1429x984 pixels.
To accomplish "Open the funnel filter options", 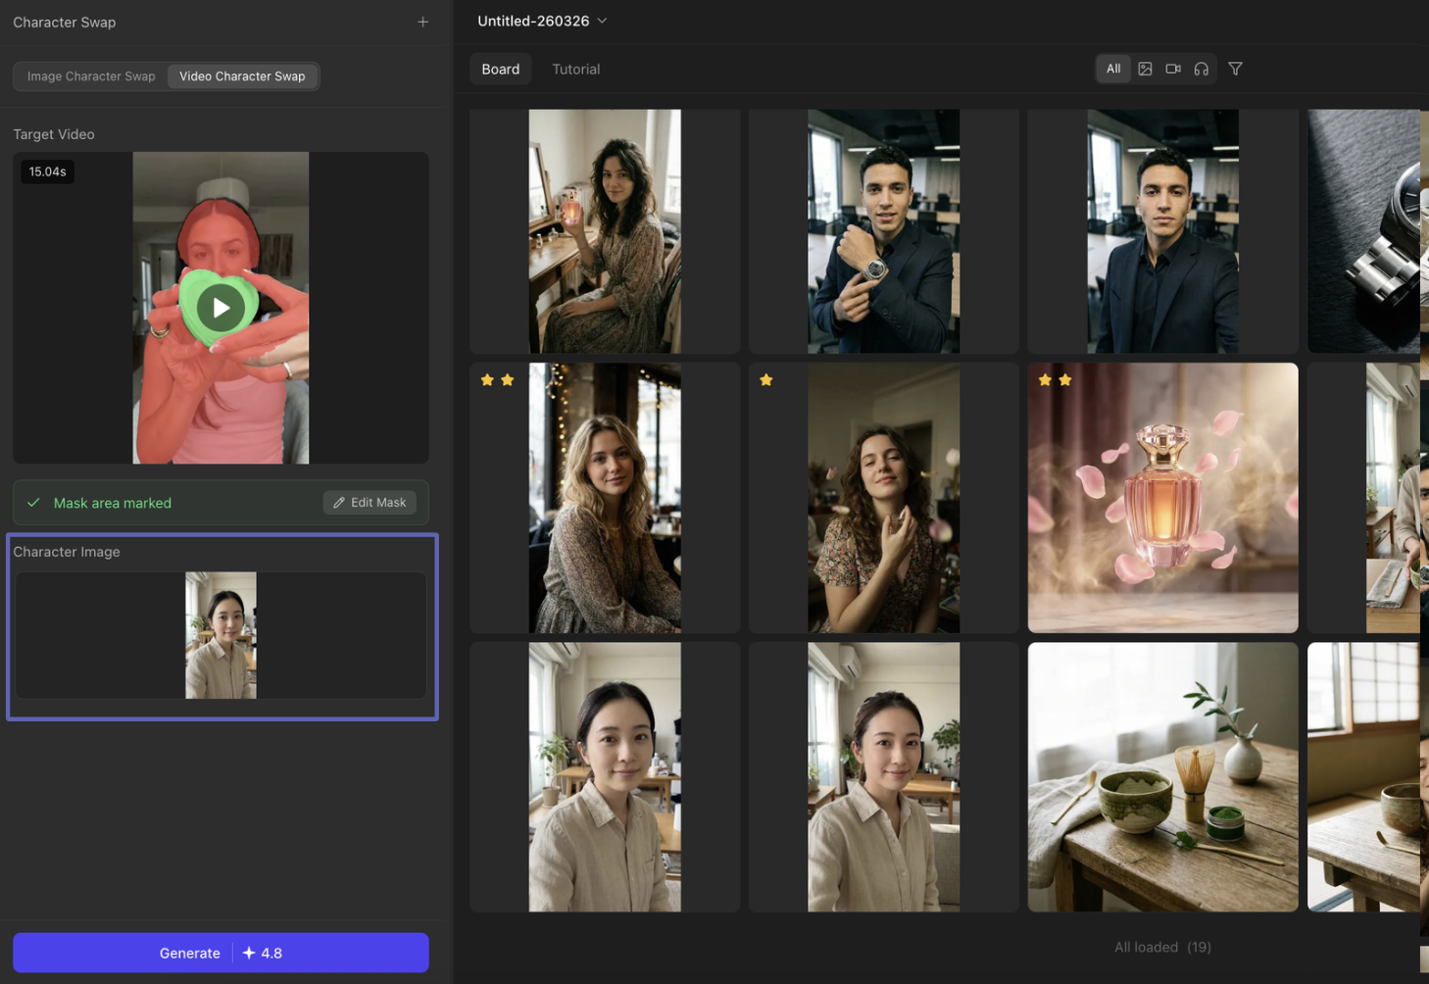I will (x=1235, y=69).
